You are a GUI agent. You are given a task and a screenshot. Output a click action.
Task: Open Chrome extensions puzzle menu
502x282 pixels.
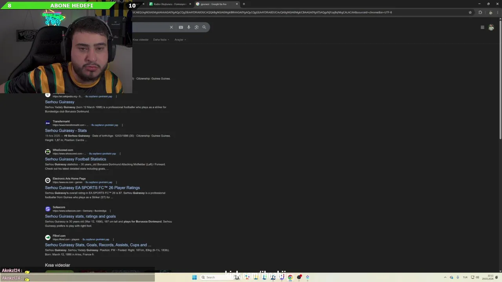[480, 12]
